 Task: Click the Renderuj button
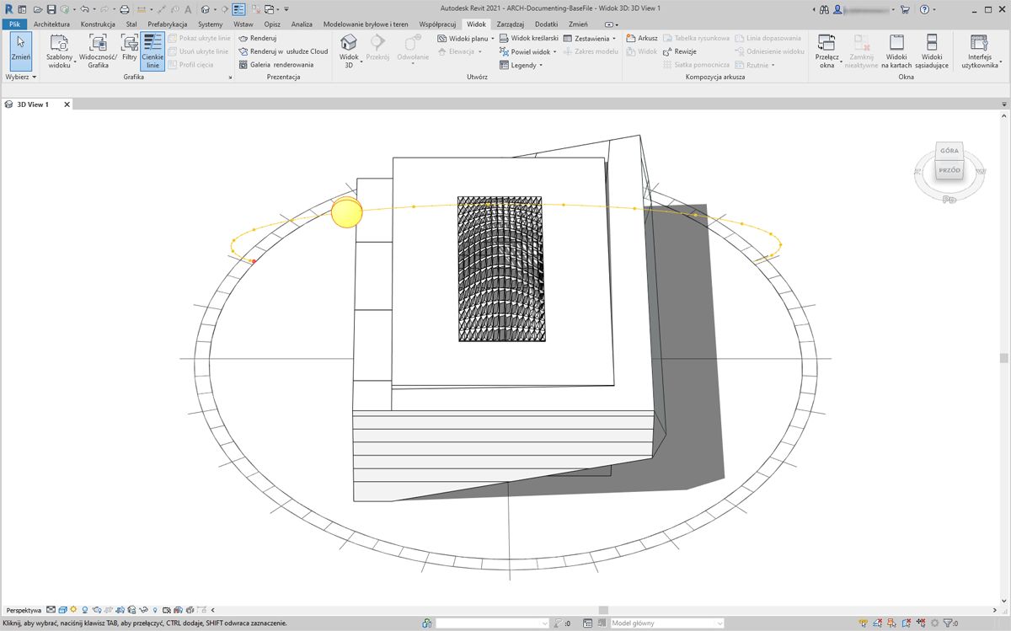(x=258, y=39)
